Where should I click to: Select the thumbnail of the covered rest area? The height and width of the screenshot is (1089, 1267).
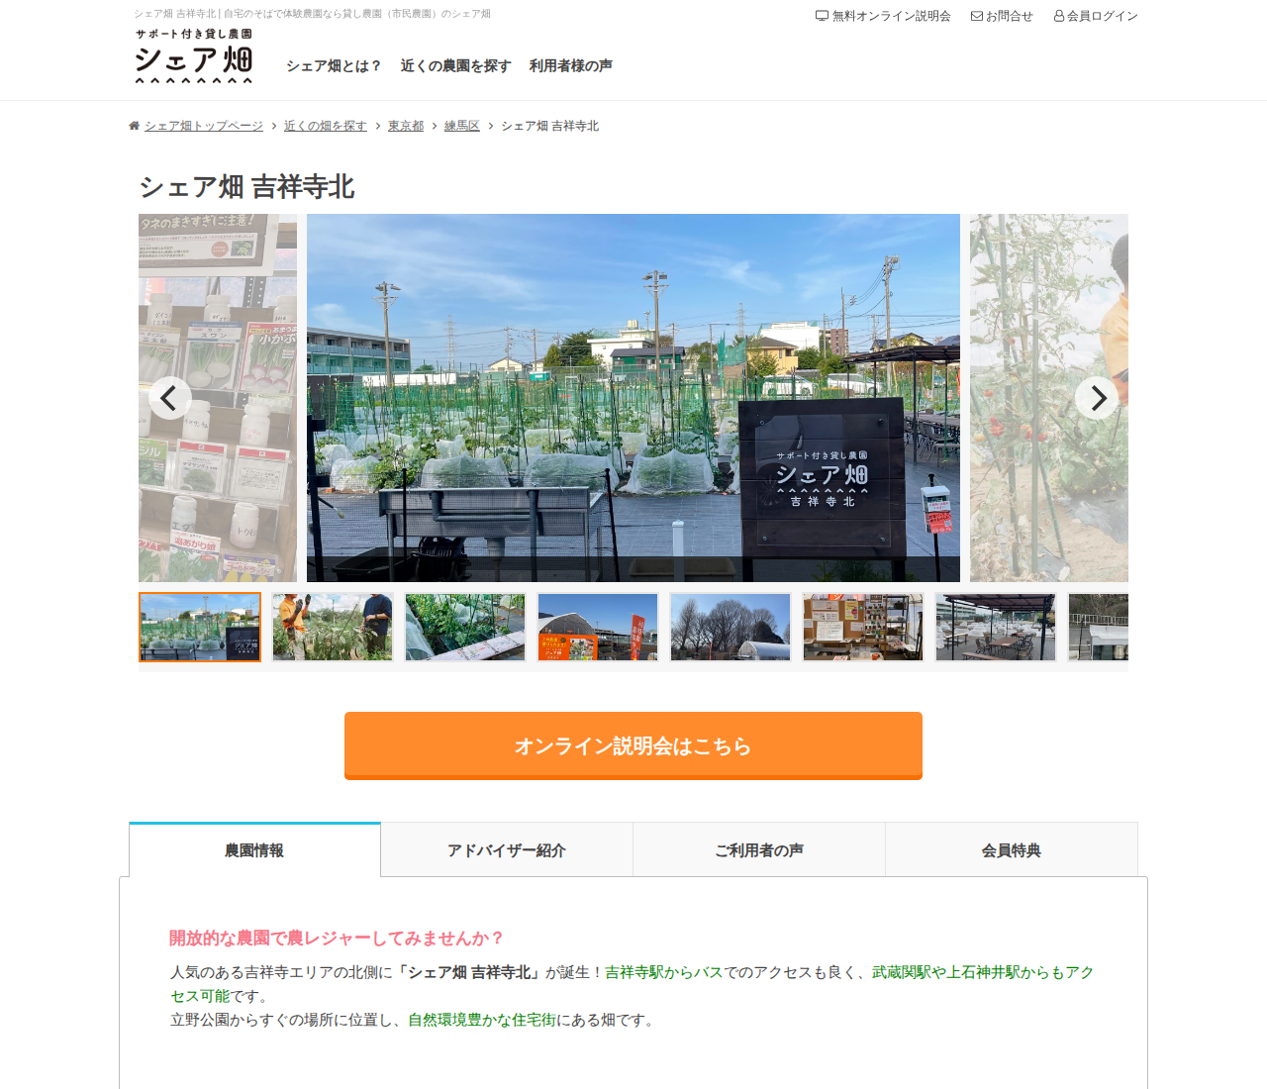[996, 627]
